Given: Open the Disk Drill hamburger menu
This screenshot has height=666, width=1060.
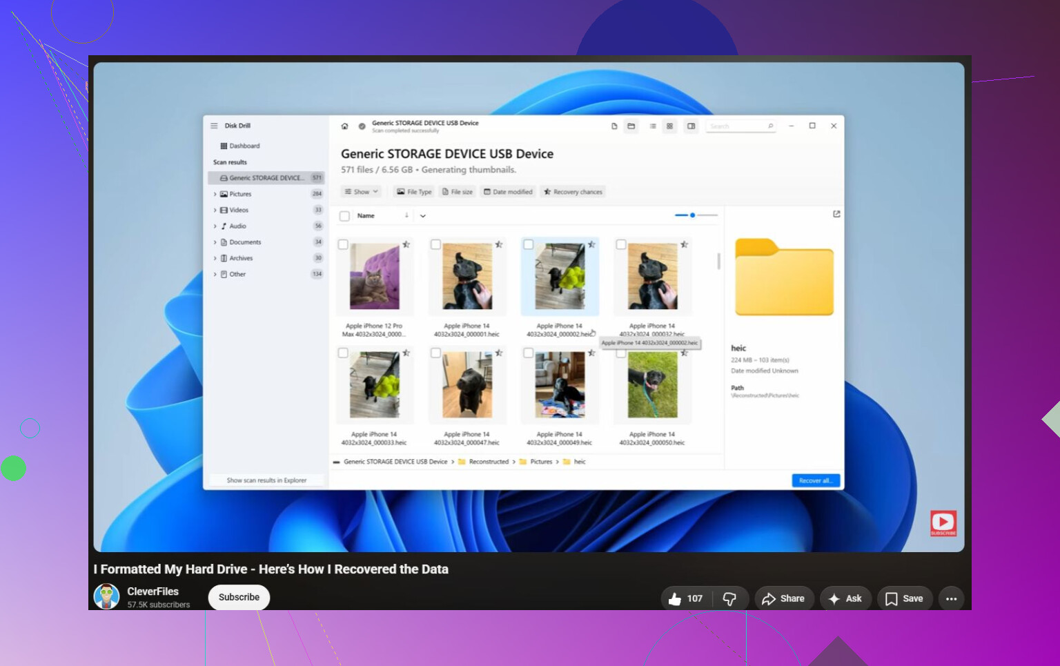Looking at the screenshot, I should [214, 126].
